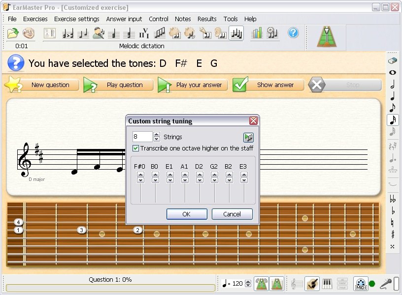Choose the eighth note duration
This screenshot has width=402, height=295.
392,108
